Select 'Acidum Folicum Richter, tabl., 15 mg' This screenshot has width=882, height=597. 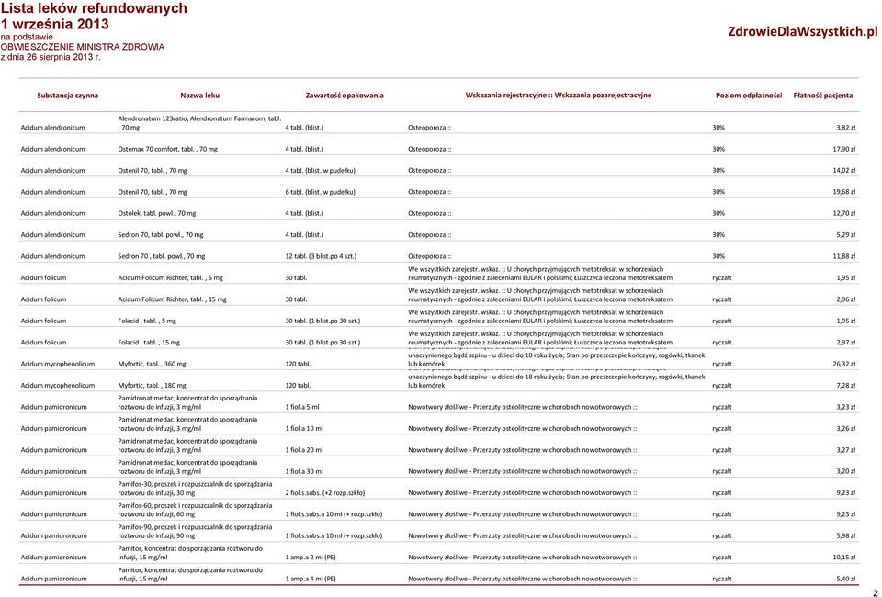pyautogui.click(x=172, y=299)
